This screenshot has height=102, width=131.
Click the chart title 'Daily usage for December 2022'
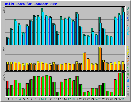[31, 4]
